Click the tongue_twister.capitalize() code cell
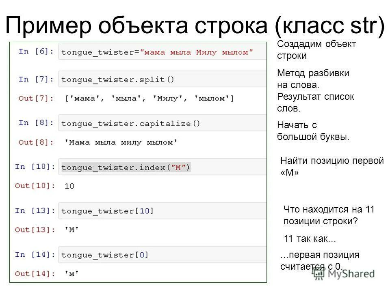 162,123
